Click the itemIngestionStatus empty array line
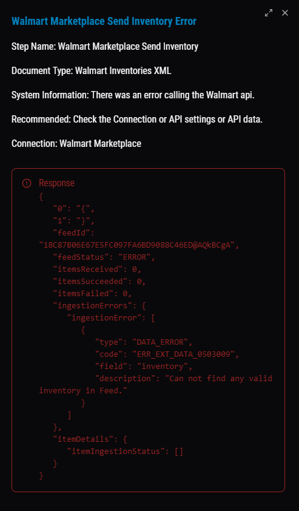 [x=125, y=452]
